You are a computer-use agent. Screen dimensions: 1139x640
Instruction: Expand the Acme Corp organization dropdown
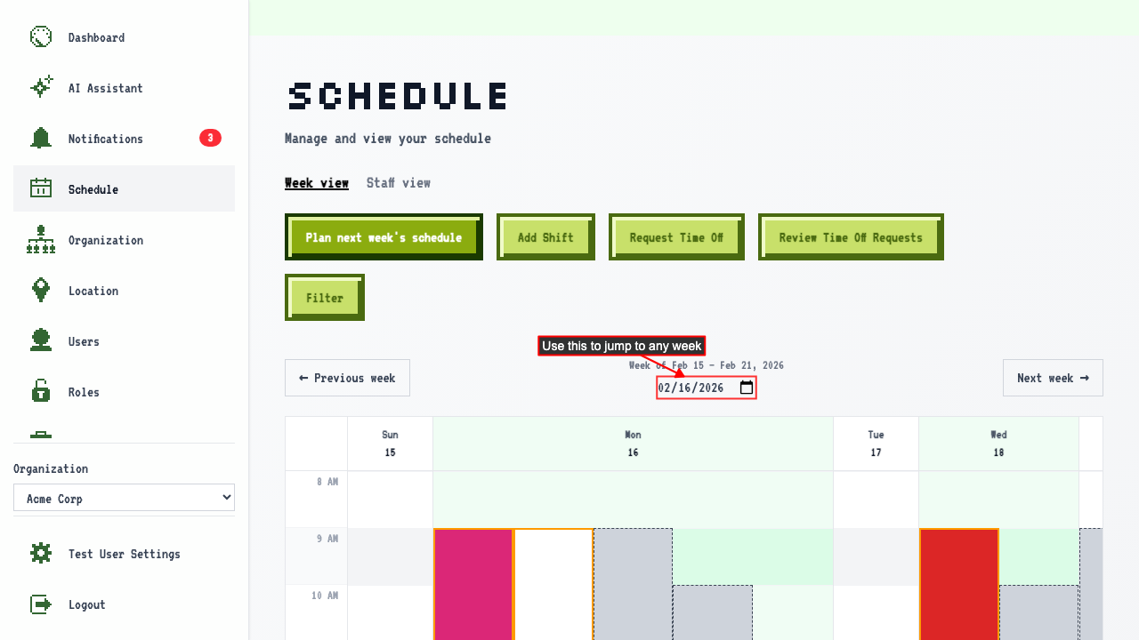(x=124, y=498)
